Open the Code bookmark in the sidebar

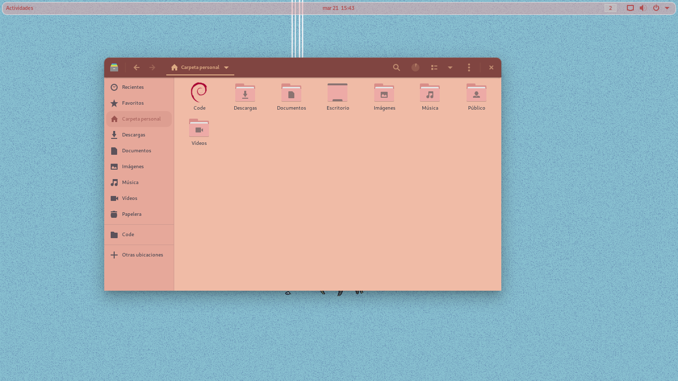click(139, 235)
